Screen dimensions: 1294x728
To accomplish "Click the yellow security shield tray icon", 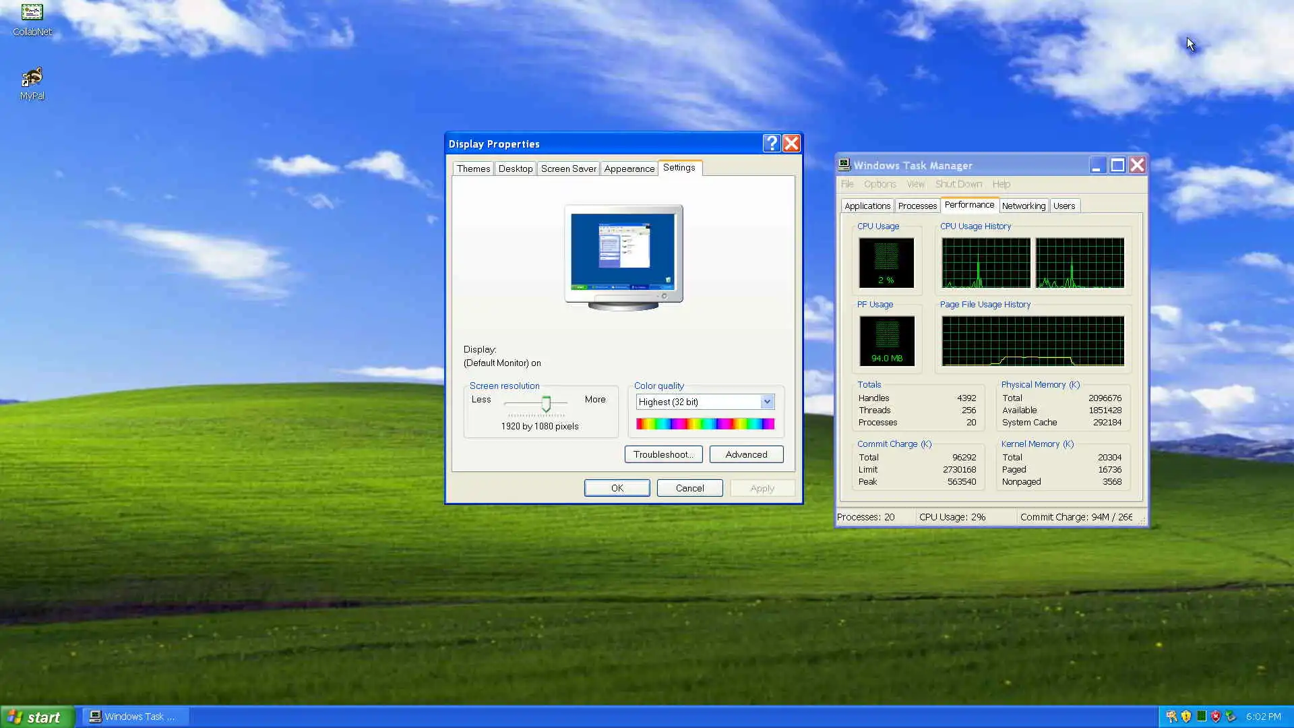I will (1186, 717).
